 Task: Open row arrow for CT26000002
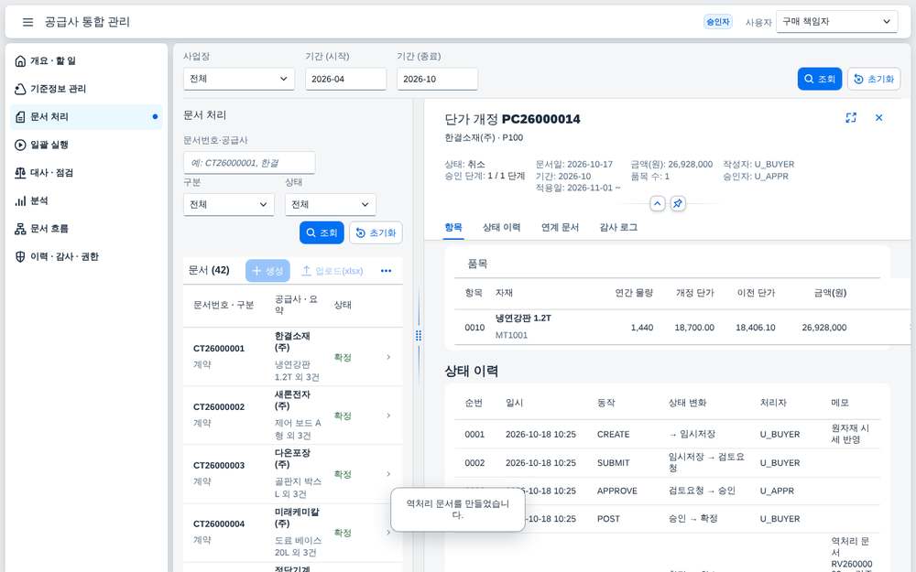pyautogui.click(x=388, y=416)
